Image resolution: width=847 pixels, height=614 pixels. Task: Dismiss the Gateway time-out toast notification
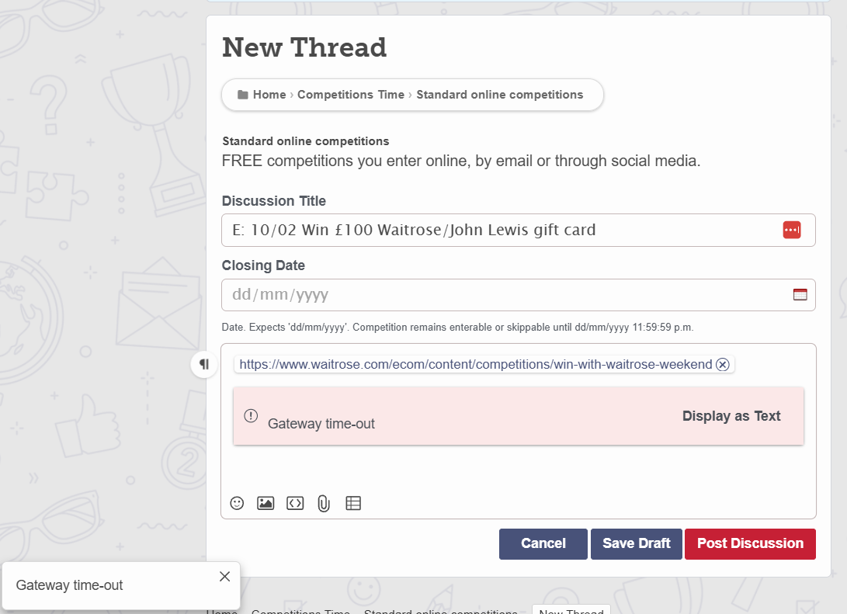[x=224, y=576]
